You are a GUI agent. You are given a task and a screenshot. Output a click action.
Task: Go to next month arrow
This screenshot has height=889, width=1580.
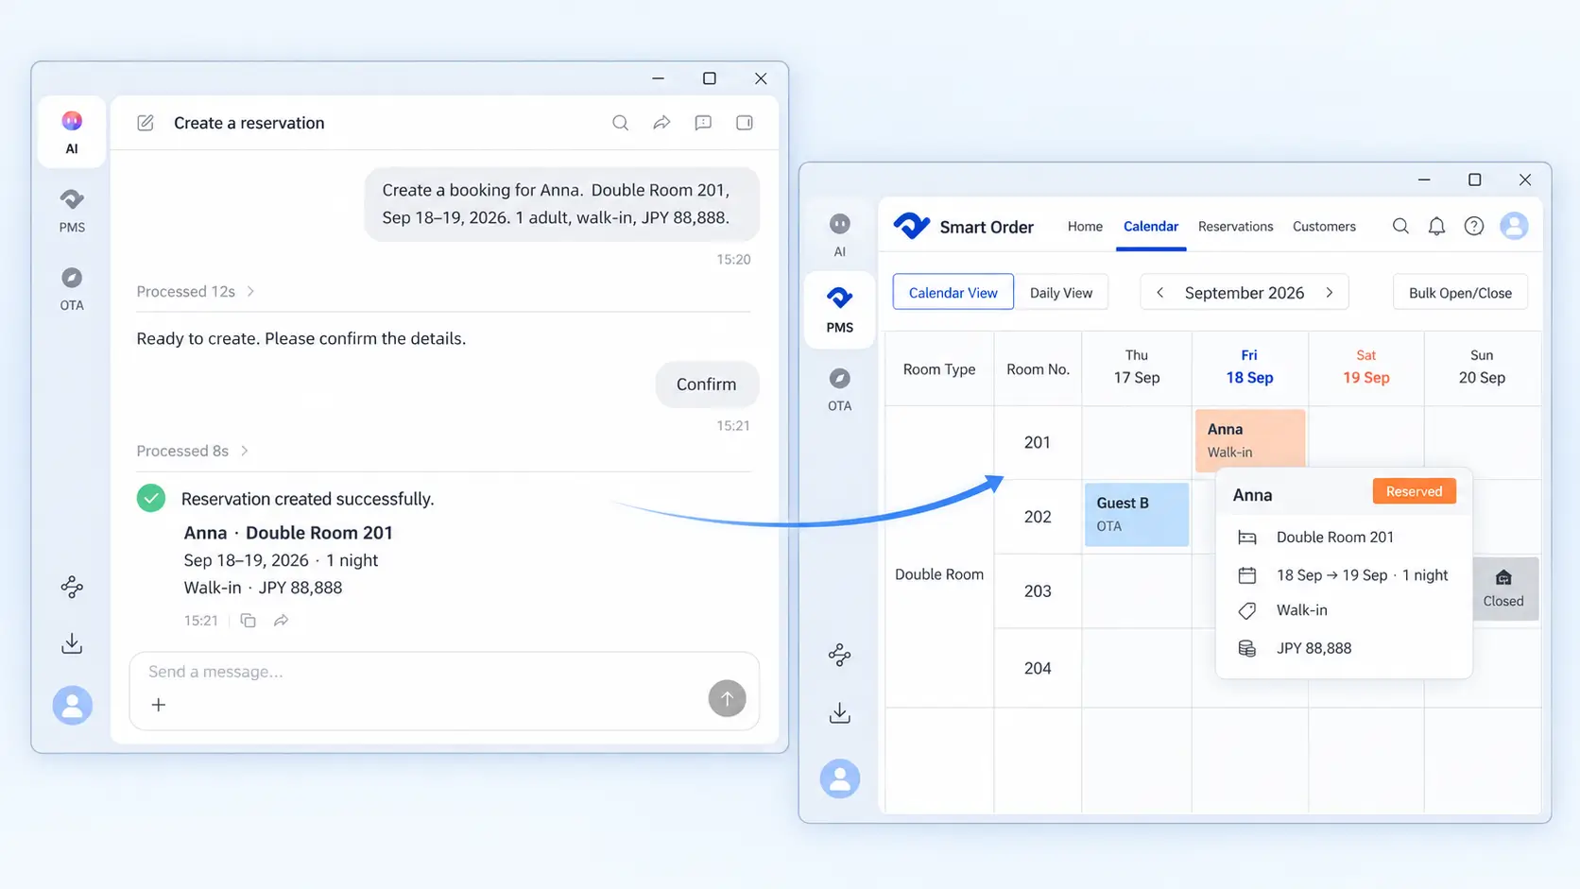coord(1330,293)
